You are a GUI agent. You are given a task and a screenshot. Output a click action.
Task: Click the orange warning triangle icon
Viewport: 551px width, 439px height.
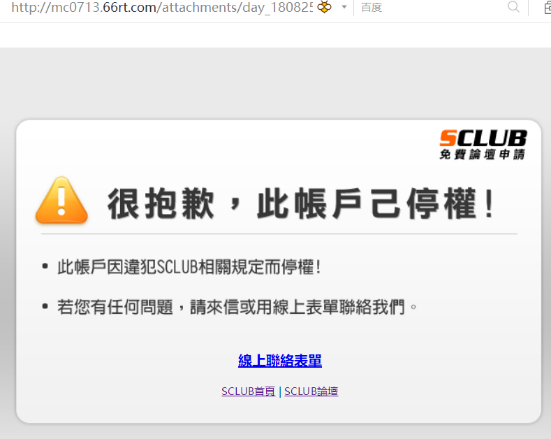click(x=61, y=200)
